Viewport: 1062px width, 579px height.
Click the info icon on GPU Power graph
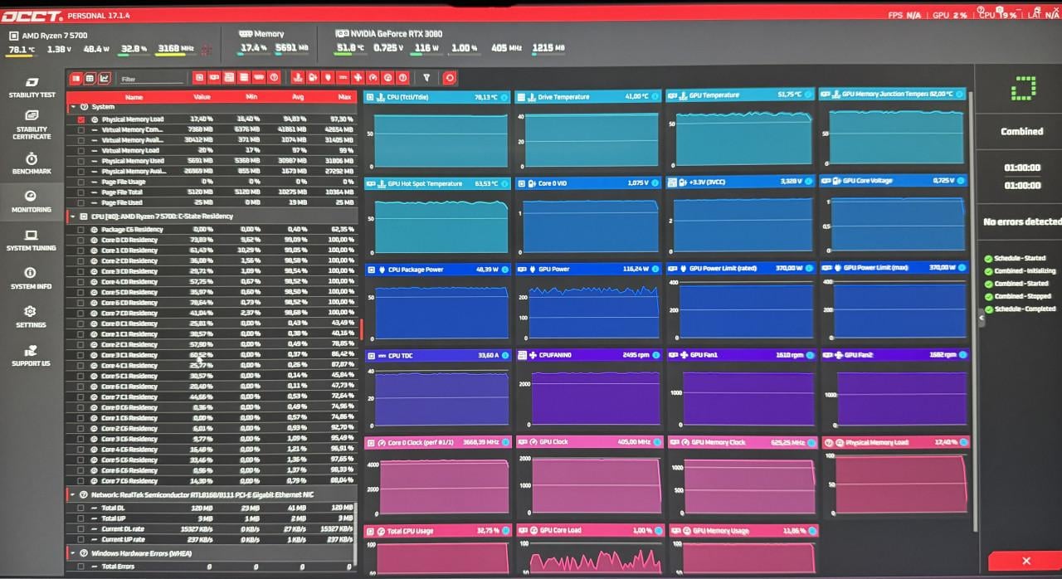655,270
